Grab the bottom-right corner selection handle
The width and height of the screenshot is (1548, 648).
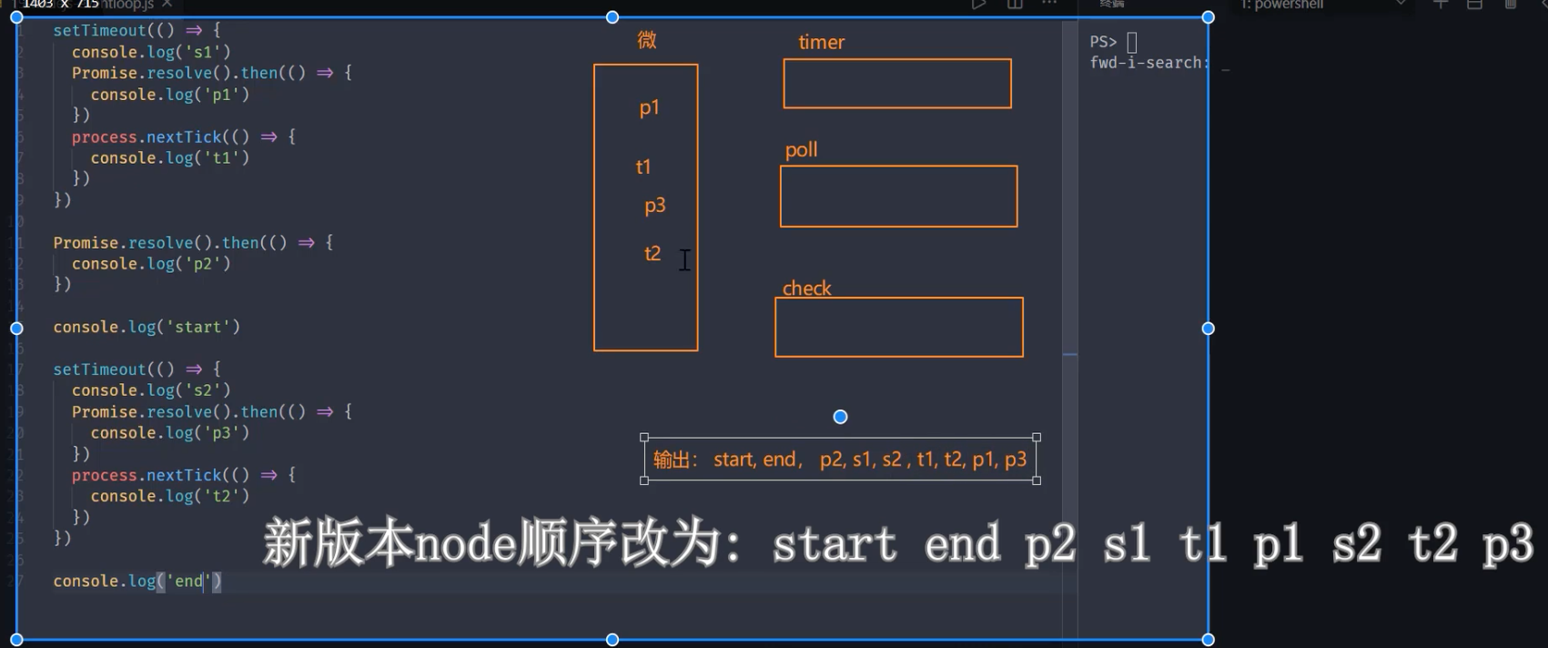[x=1208, y=640]
